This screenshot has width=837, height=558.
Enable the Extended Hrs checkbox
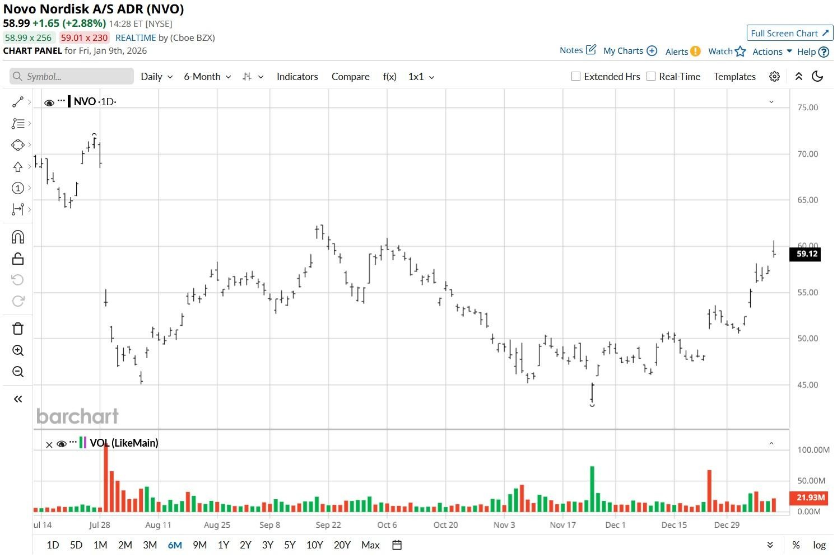tap(575, 77)
